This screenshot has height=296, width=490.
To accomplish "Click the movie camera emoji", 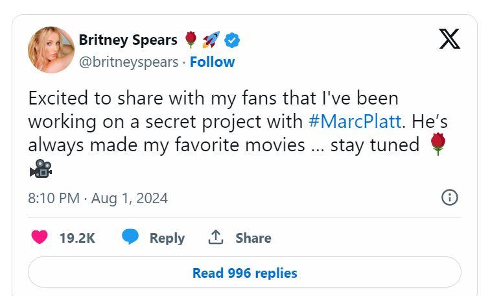I will (40, 169).
